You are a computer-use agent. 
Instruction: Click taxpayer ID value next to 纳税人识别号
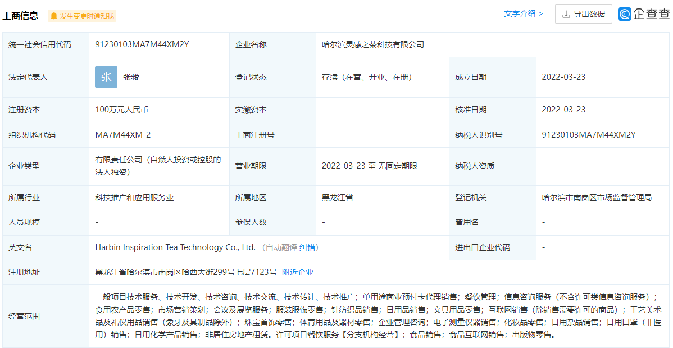pos(589,135)
